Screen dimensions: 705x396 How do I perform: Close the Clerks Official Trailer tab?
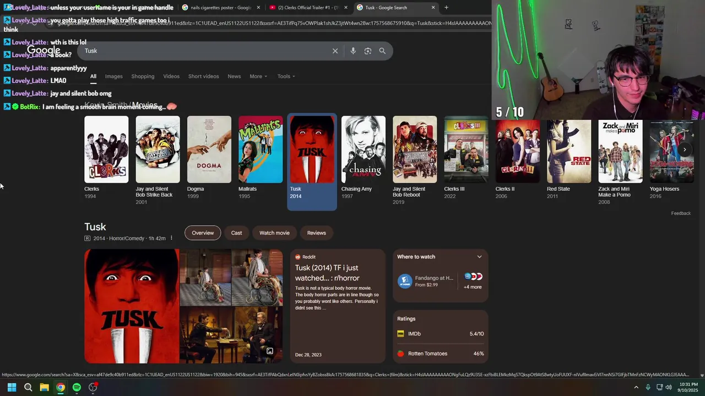(x=346, y=8)
